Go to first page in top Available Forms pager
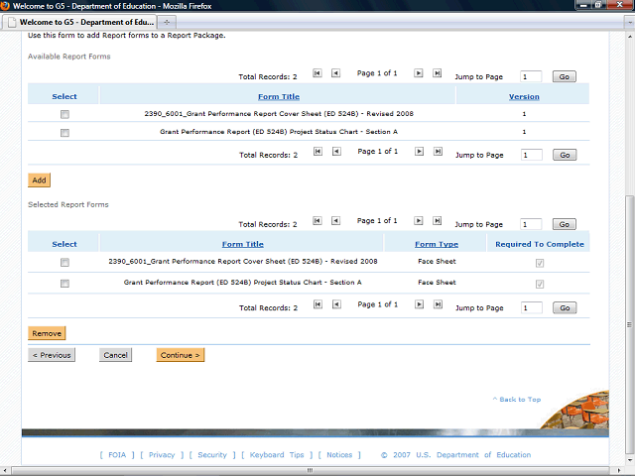The height and width of the screenshot is (476, 635). (x=317, y=73)
